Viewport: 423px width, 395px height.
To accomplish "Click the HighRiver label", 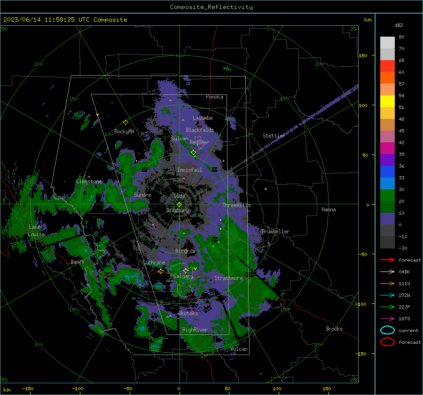I will click(x=195, y=330).
